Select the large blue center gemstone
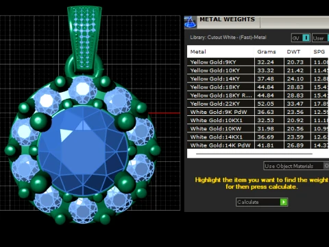 (83, 151)
